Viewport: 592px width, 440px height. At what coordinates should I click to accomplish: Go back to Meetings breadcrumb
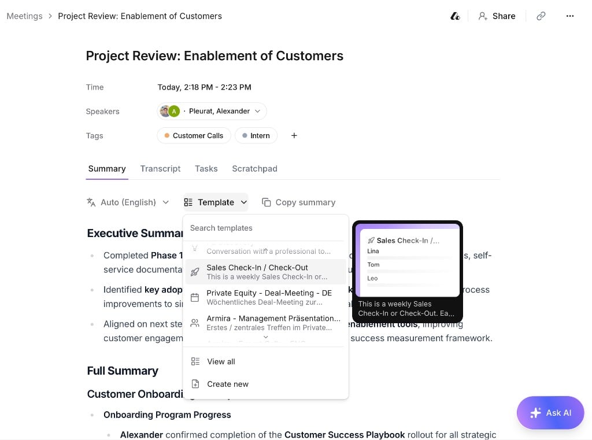click(24, 16)
